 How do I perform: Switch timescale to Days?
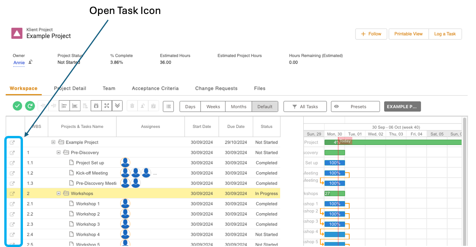coord(190,107)
